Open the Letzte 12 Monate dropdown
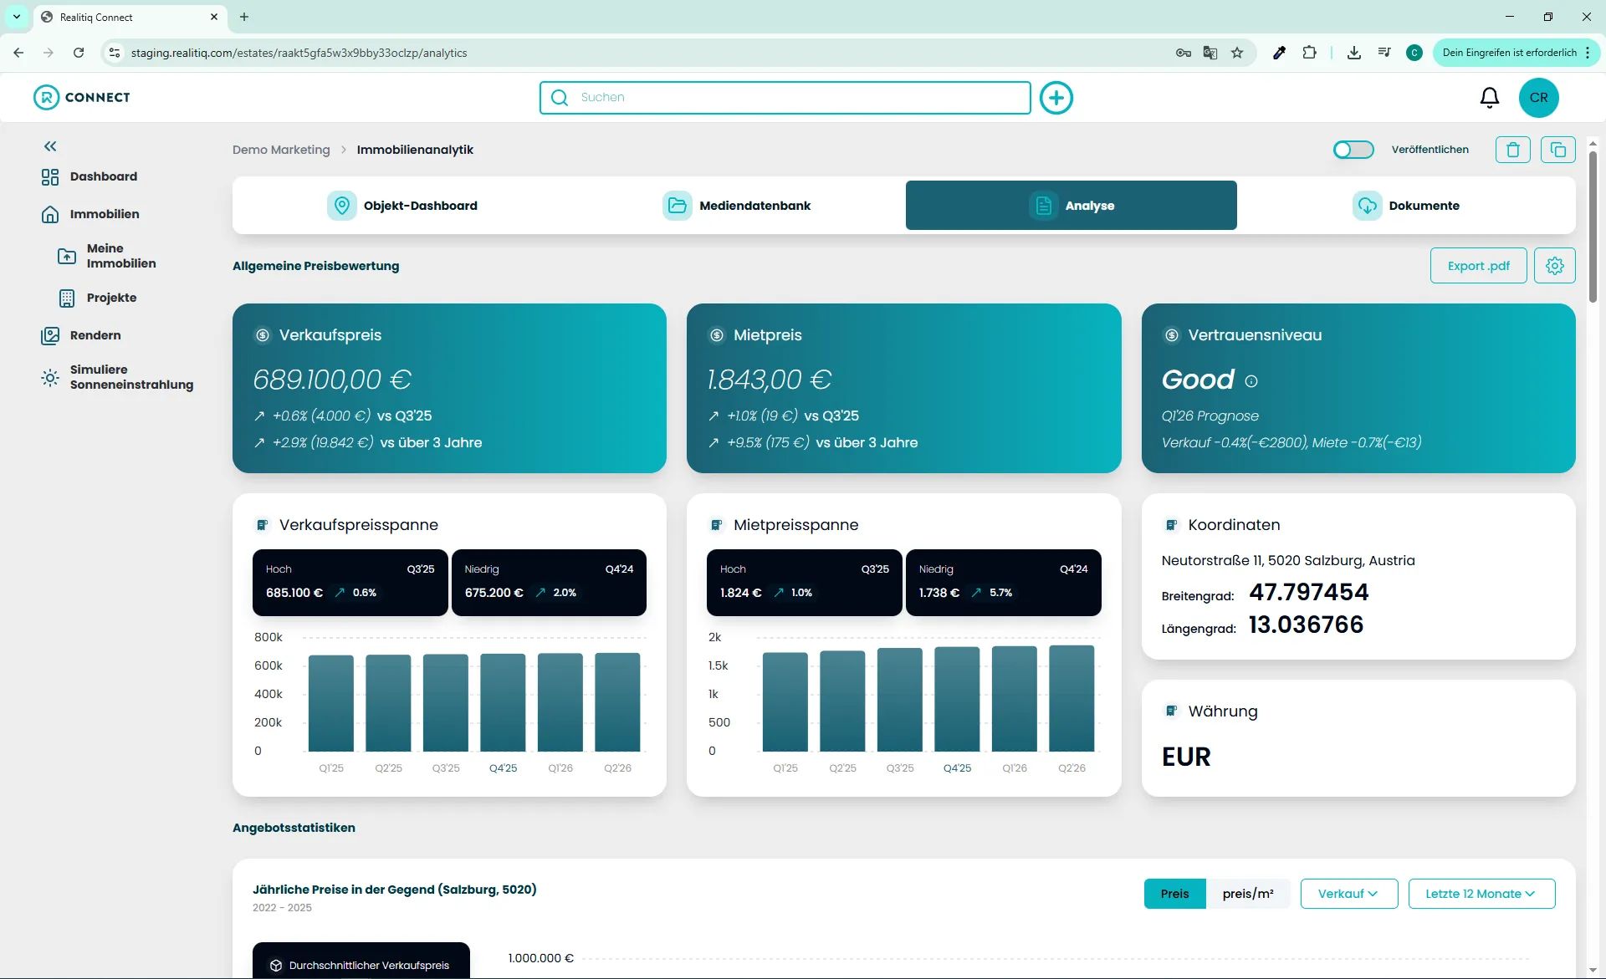Screen dimensions: 1606x979 coord(1481,894)
